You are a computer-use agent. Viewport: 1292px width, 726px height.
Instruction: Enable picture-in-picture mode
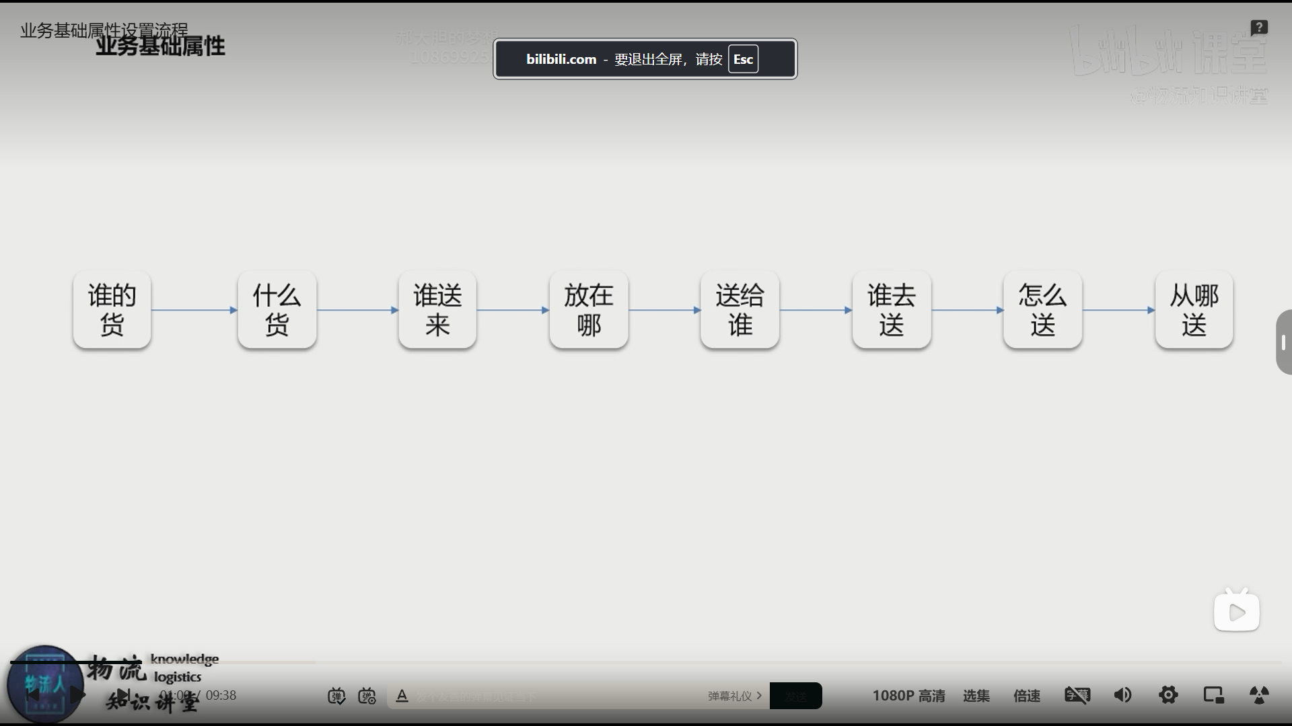(1213, 695)
